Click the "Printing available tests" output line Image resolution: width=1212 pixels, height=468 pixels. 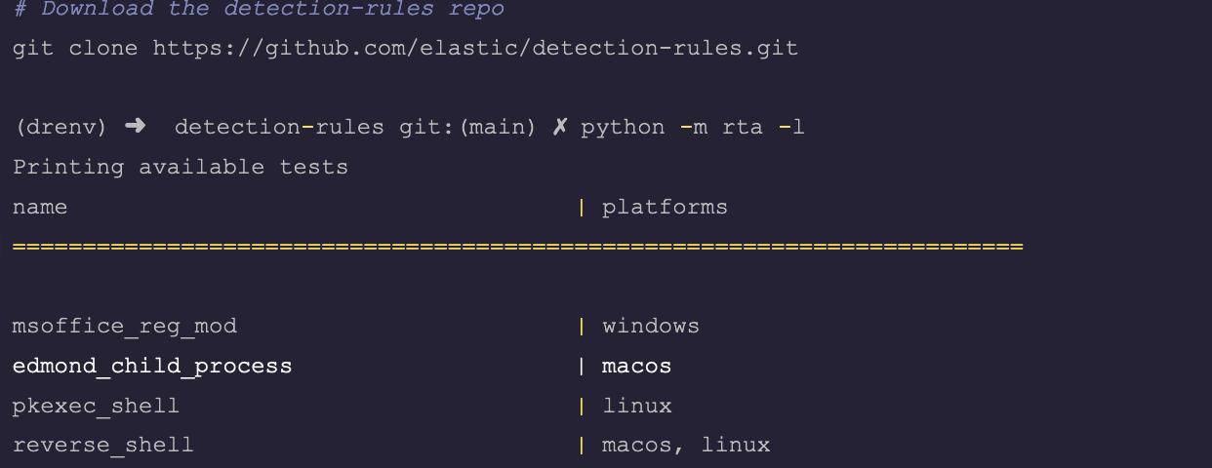(x=181, y=167)
